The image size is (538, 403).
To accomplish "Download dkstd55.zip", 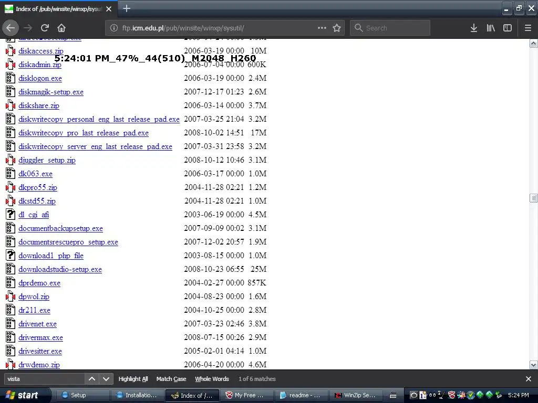I will (x=37, y=201).
